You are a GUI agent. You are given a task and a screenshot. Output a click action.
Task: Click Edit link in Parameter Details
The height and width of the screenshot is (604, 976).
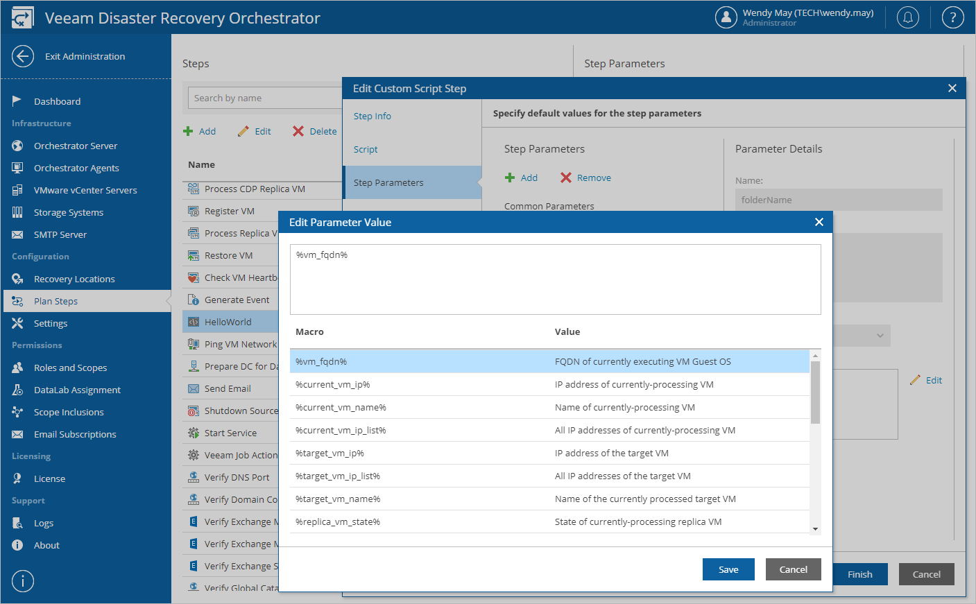(926, 380)
